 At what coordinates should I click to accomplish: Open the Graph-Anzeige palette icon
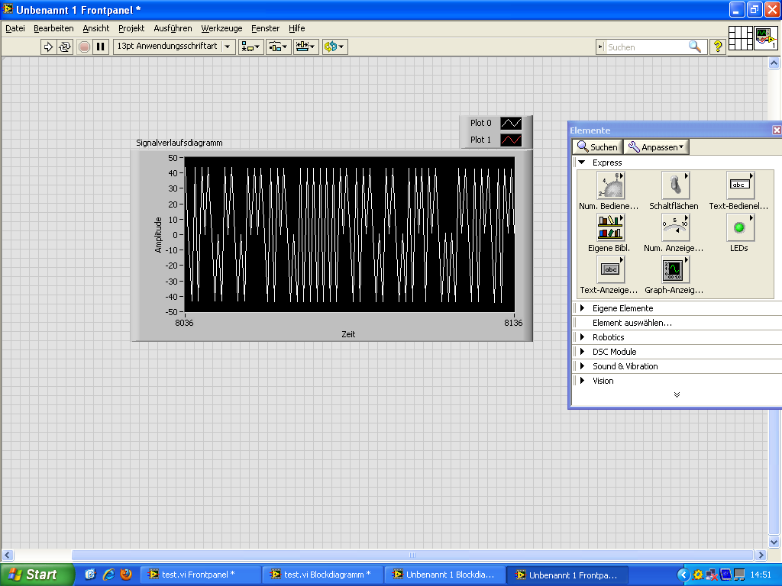coord(675,270)
